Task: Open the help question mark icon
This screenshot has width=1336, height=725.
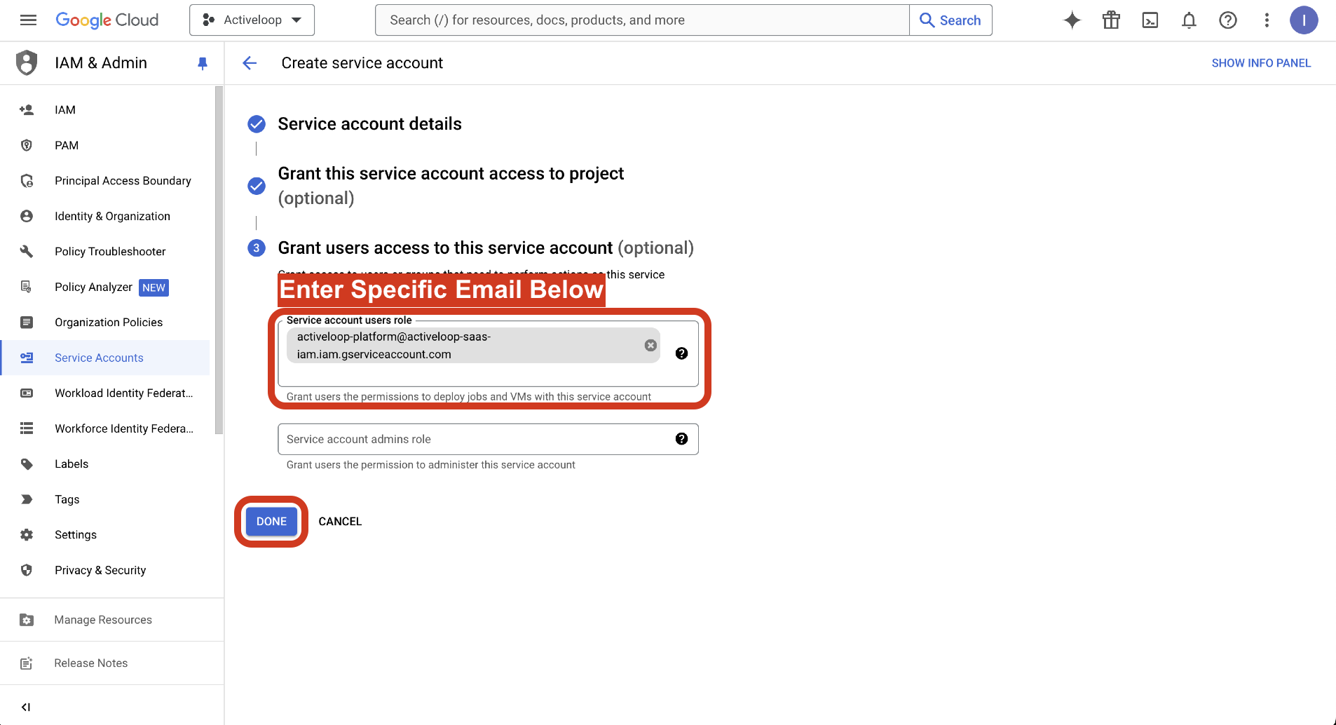Action: pos(1228,20)
